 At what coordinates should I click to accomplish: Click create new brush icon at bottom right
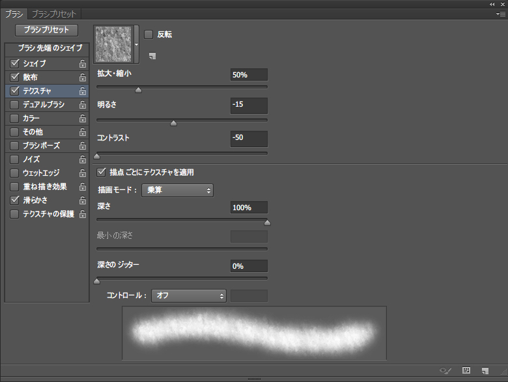485,371
